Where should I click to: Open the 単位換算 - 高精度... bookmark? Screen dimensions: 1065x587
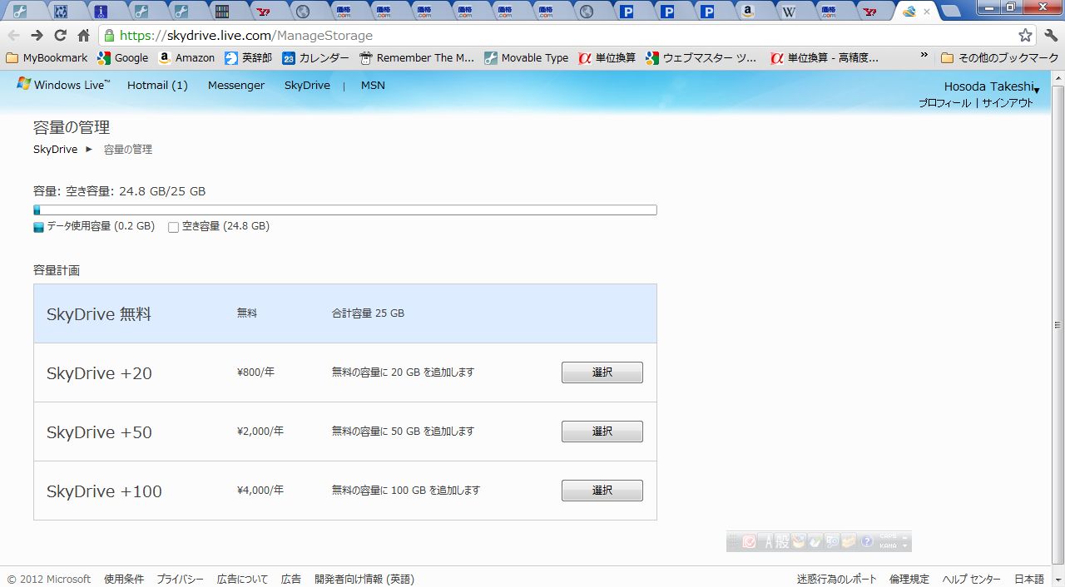click(825, 58)
